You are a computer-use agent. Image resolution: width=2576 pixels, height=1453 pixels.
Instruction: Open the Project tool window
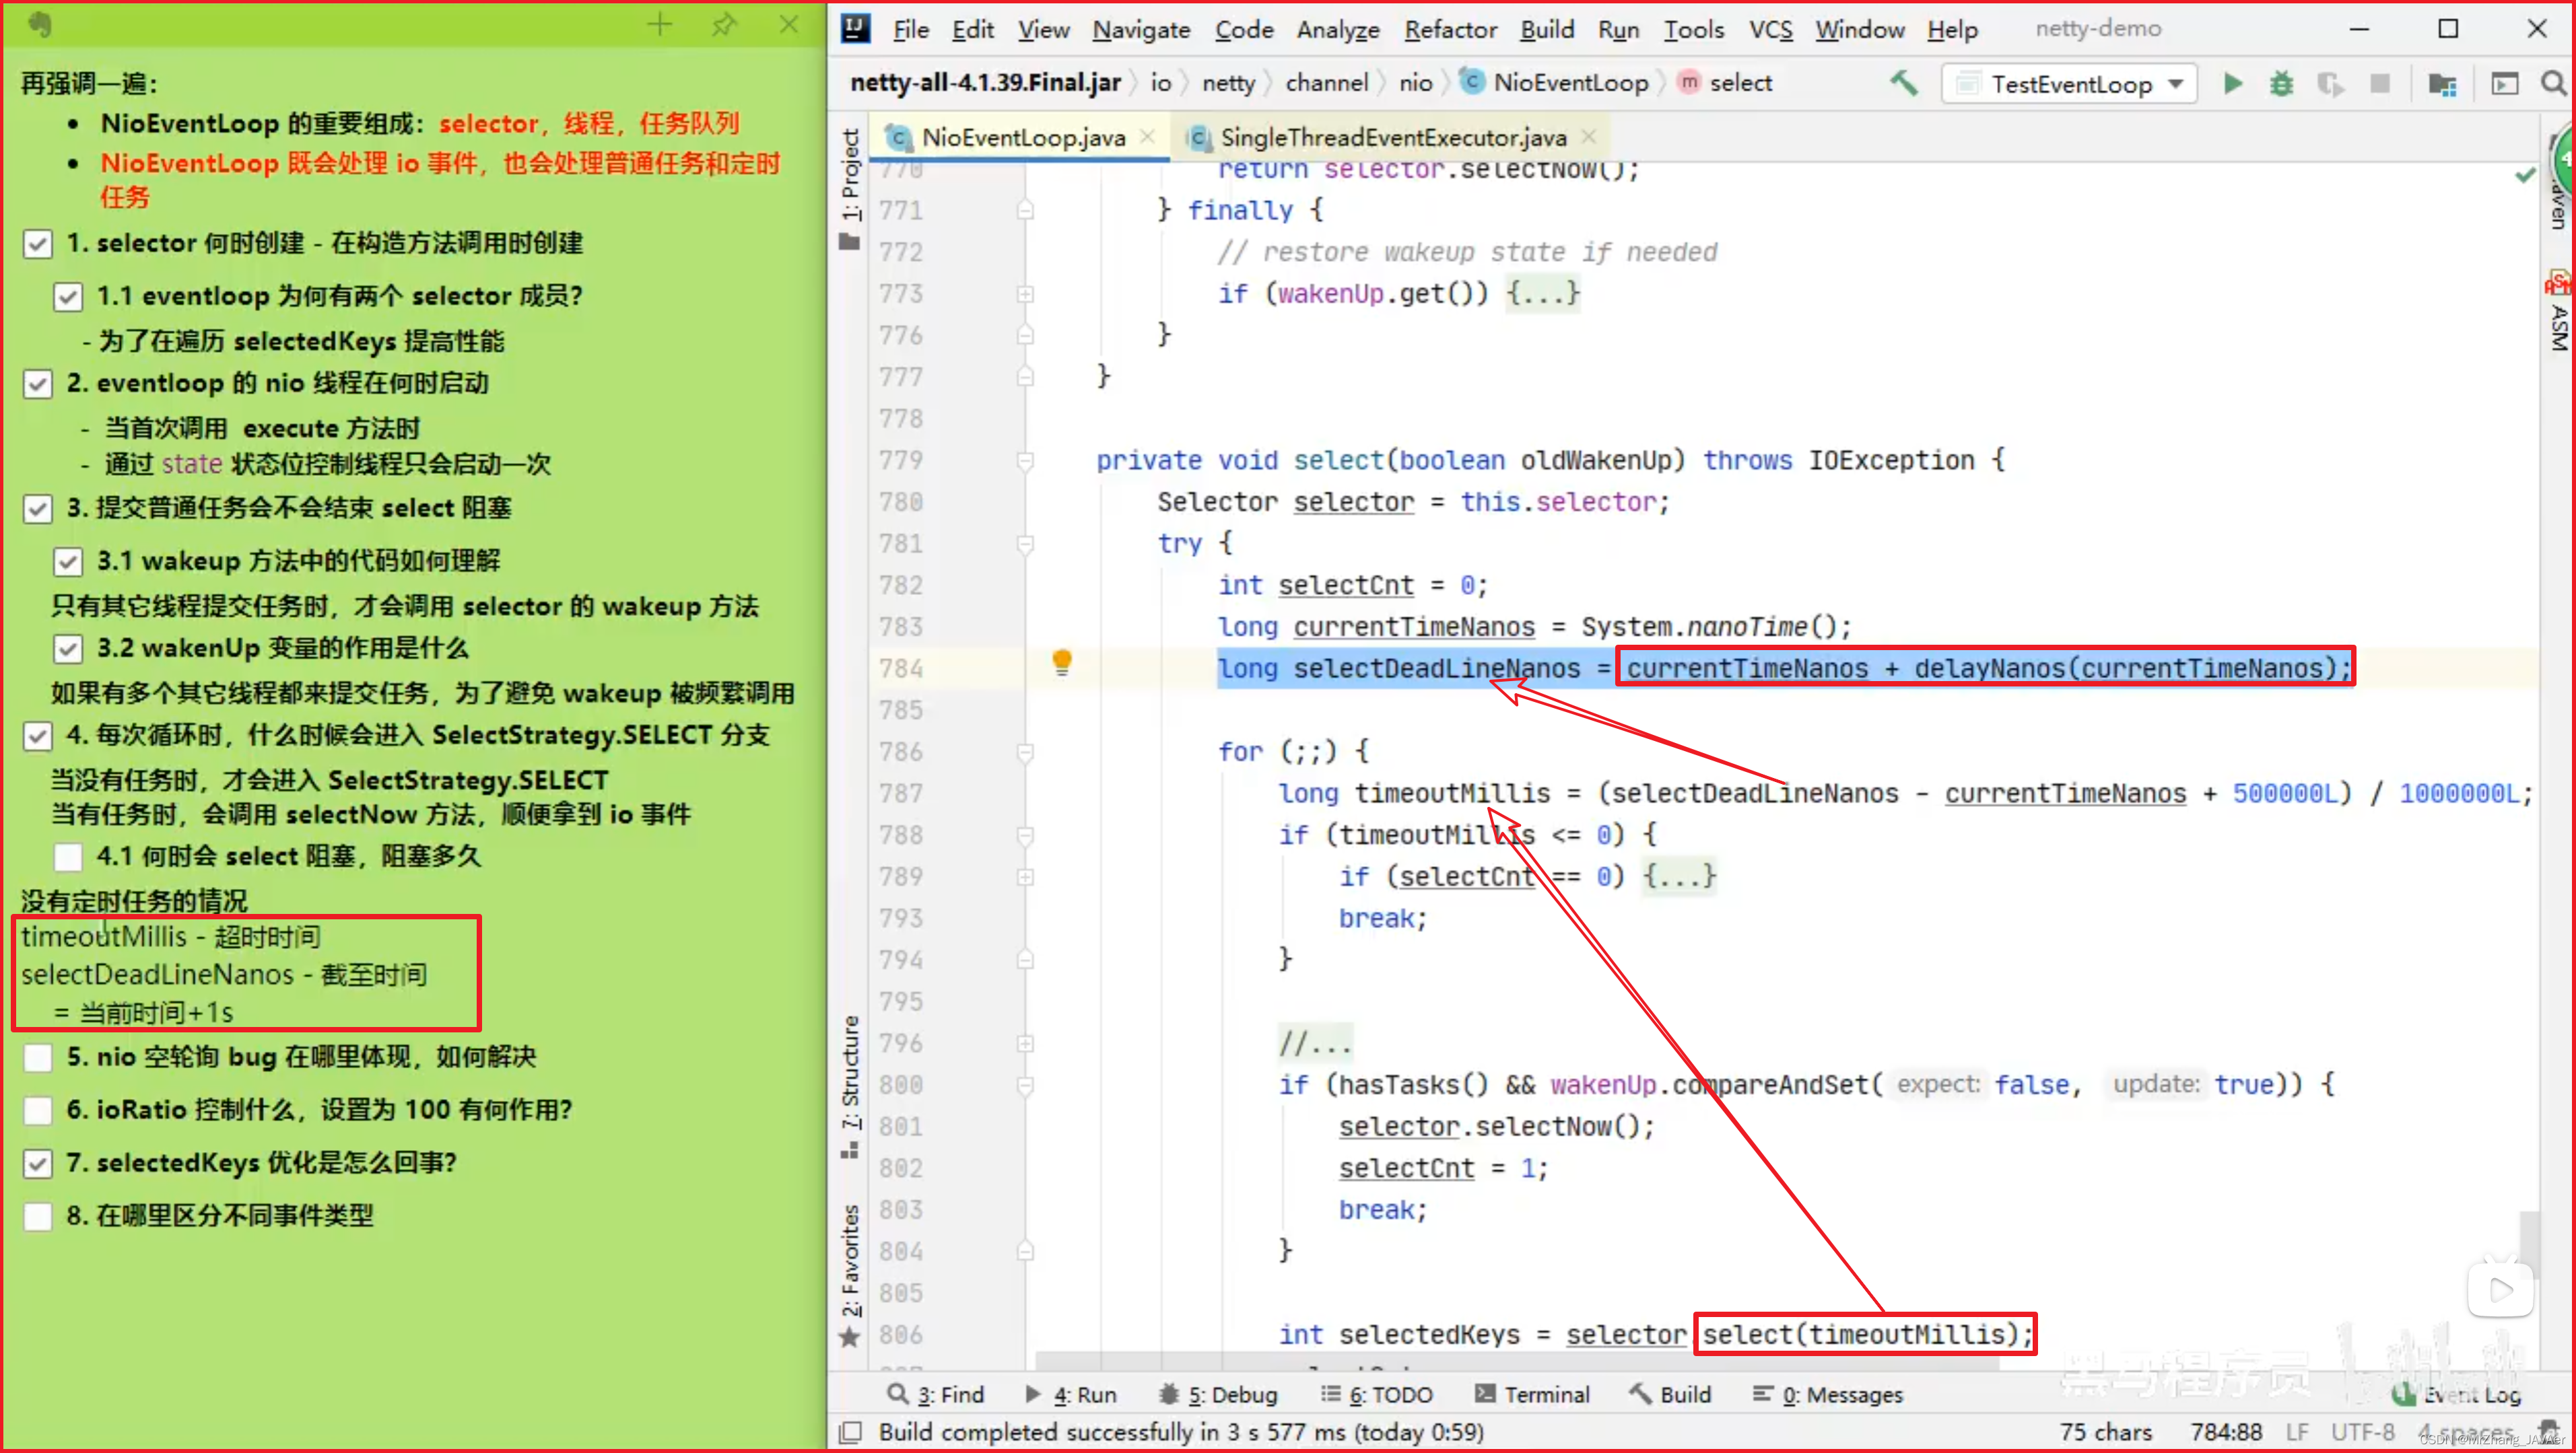(850, 188)
